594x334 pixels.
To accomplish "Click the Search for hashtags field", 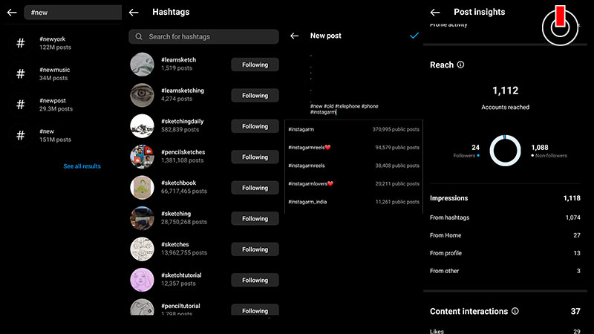I will point(203,36).
